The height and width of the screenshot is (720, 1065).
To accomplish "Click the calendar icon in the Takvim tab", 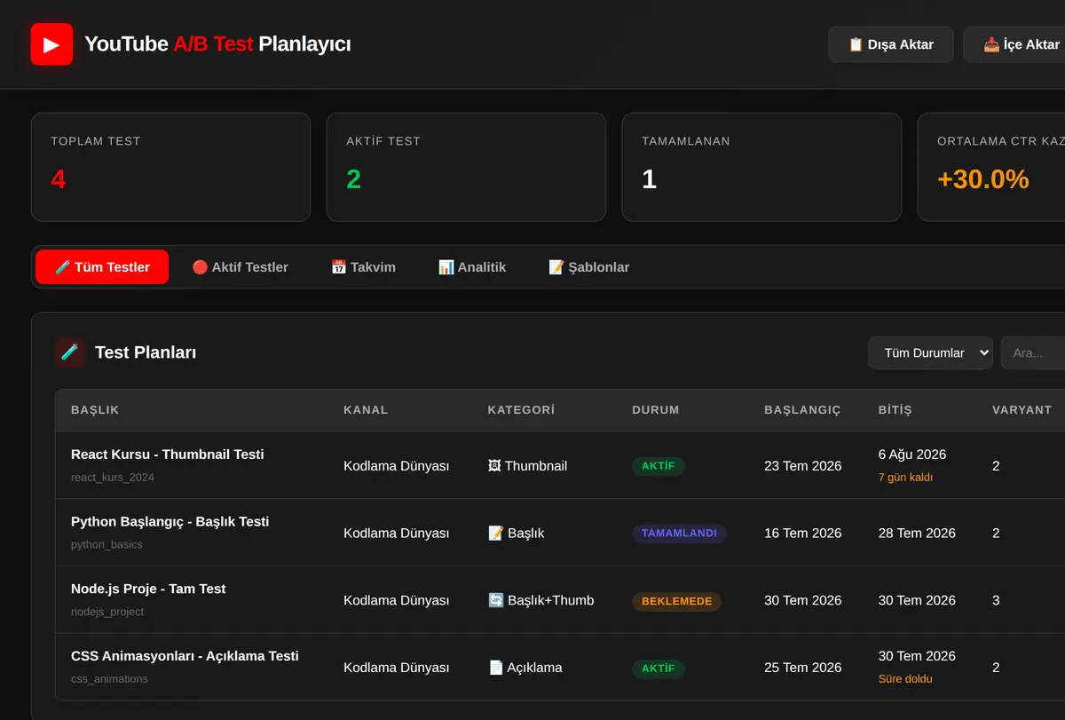I will [x=338, y=267].
